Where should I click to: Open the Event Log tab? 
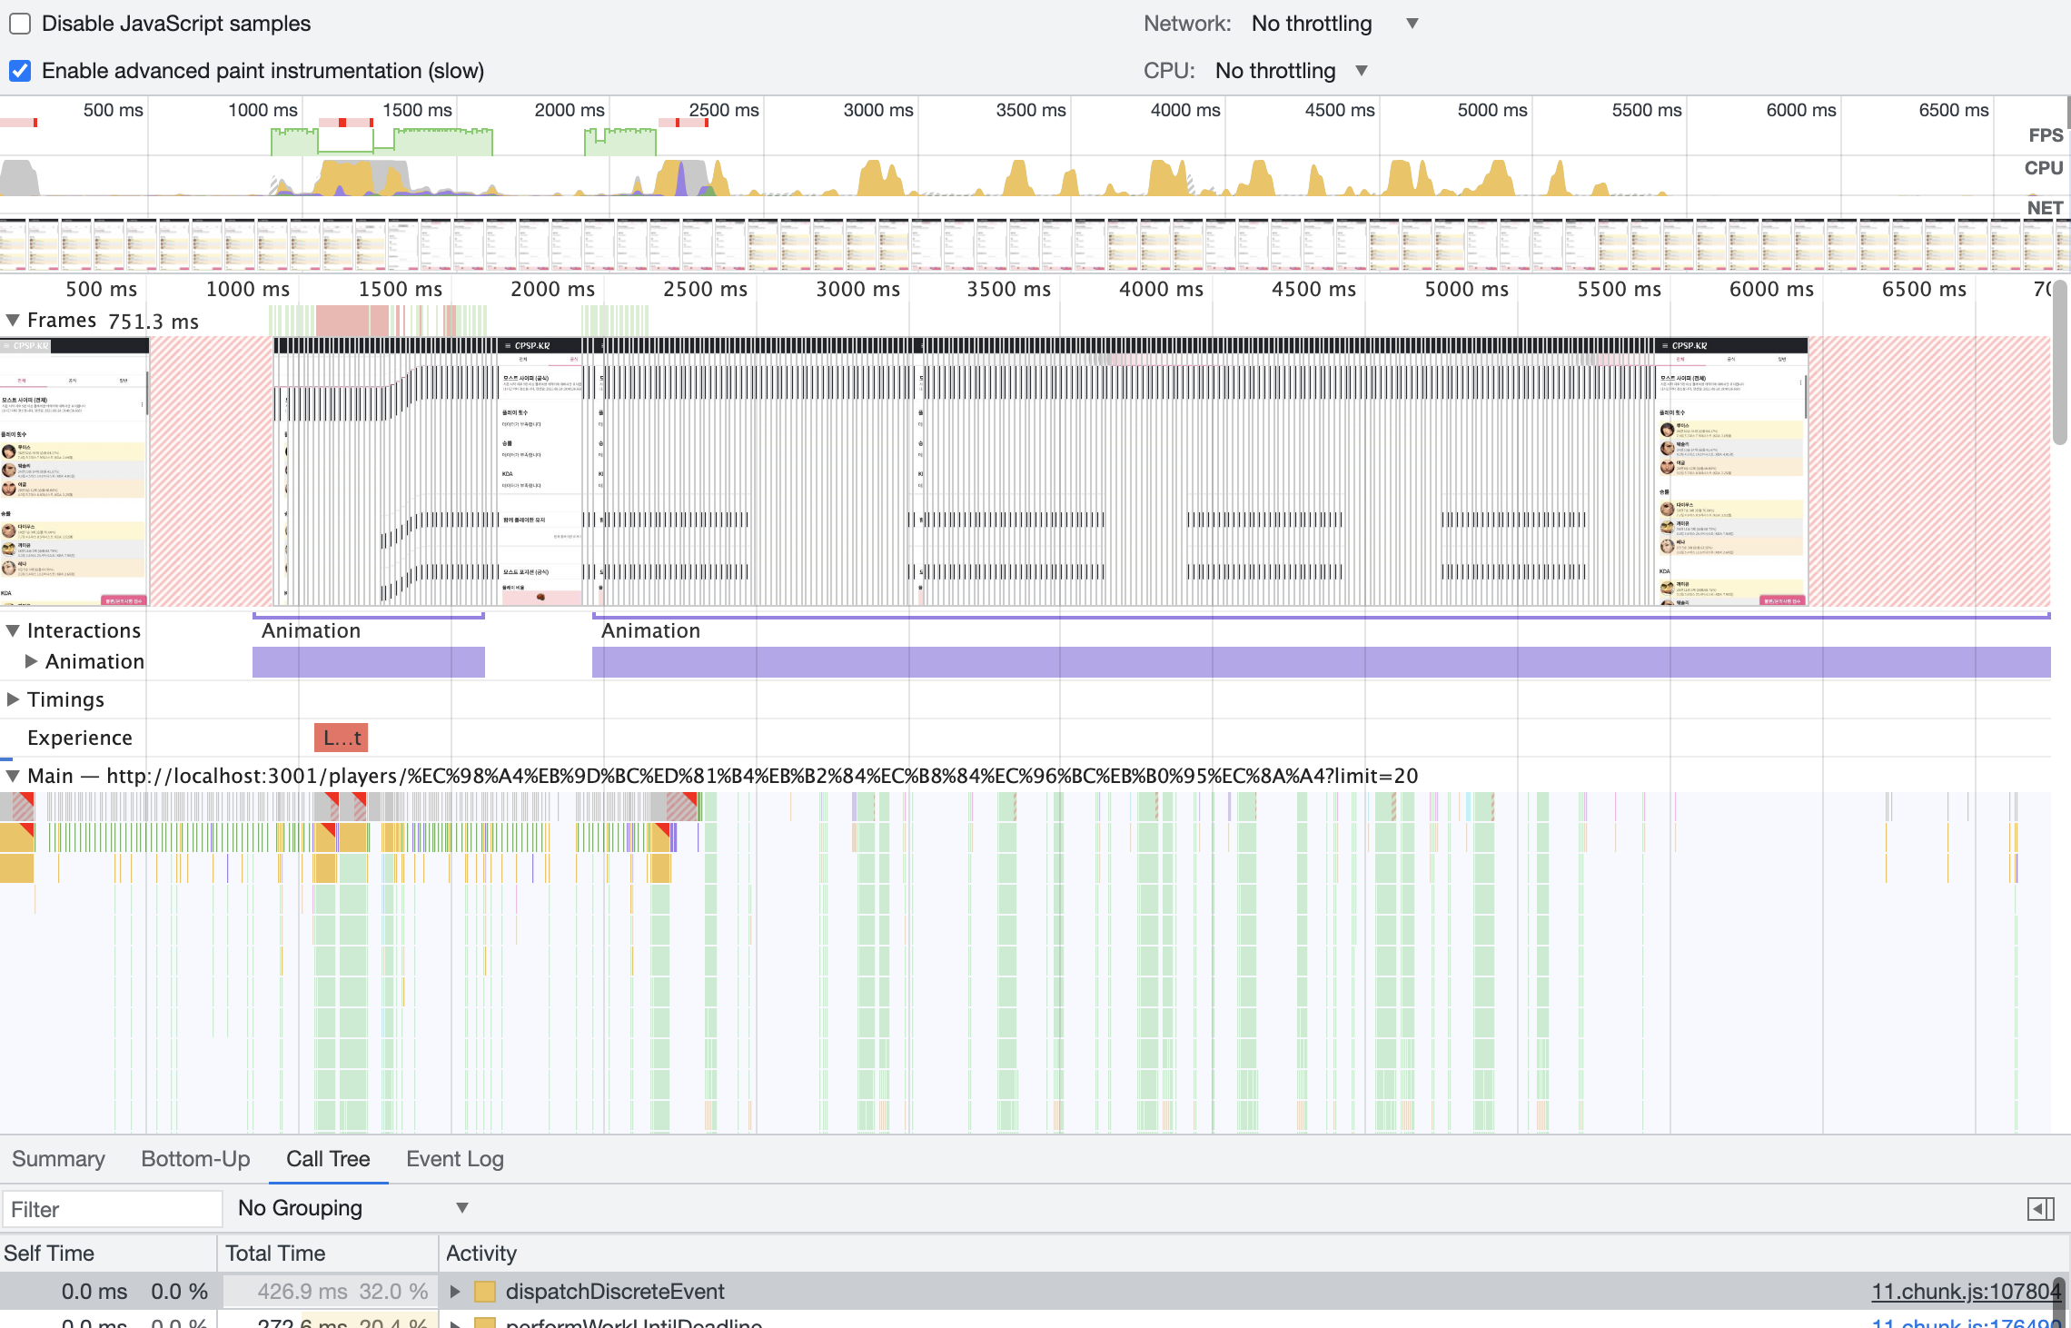pos(454,1159)
